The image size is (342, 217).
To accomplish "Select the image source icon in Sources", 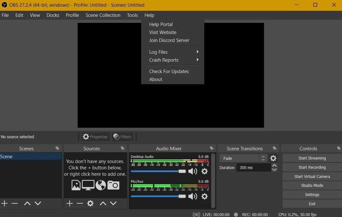I will [75, 185].
